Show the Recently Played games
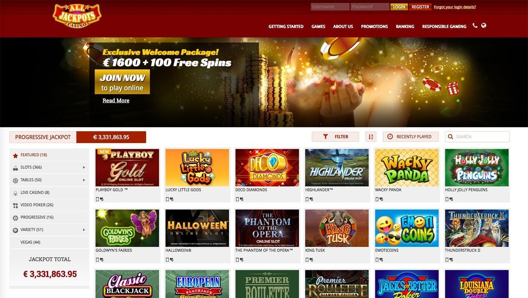This screenshot has height=298, width=528. pos(410,137)
